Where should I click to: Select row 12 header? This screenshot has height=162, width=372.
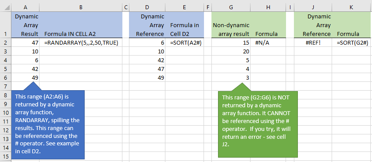(x=6, y=130)
